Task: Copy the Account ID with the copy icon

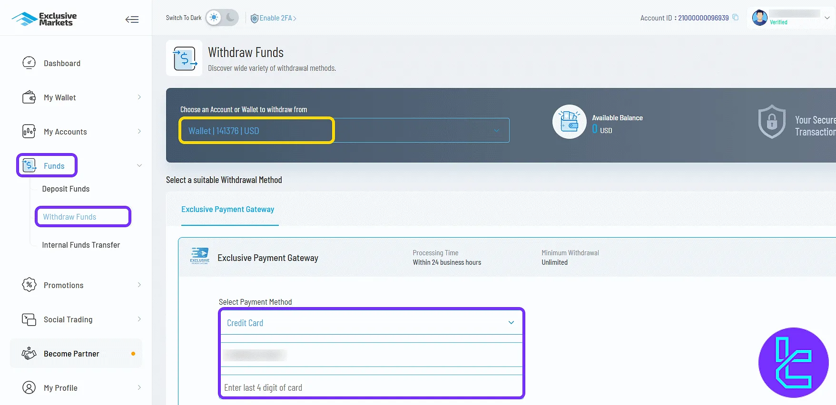Action: pyautogui.click(x=735, y=18)
